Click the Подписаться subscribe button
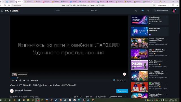Screen dimensions: 181x102 pos(122,91)
